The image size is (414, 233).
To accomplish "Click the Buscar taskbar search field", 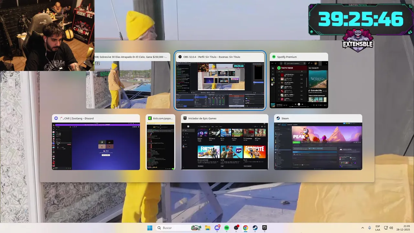I will click(x=179, y=228).
